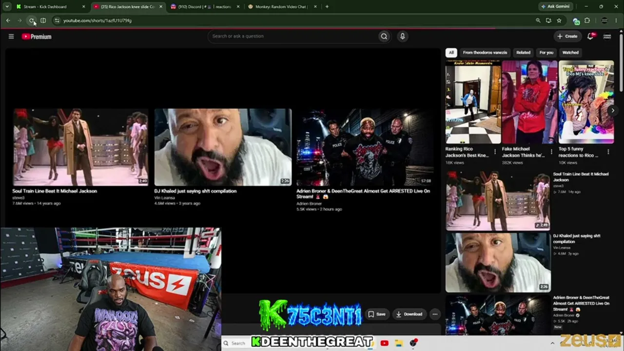Open the YouTube account avatar menu
Viewport: 624px width, 351px height.
pos(607,36)
